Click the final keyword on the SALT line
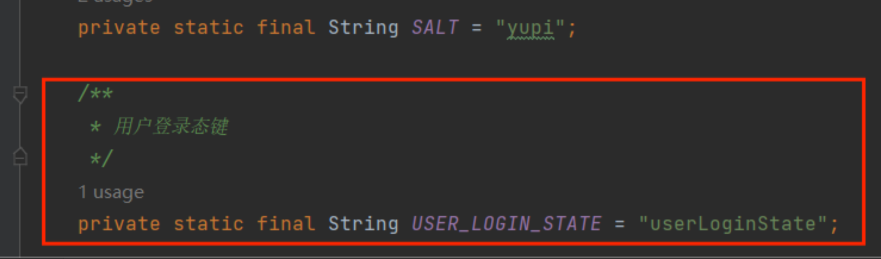 286,28
